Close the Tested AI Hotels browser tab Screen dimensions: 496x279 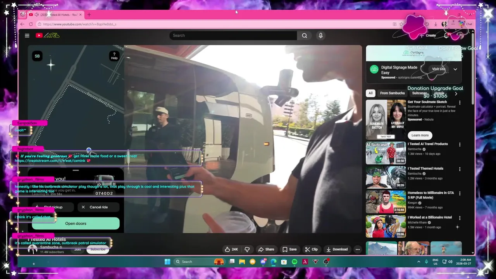click(81, 15)
